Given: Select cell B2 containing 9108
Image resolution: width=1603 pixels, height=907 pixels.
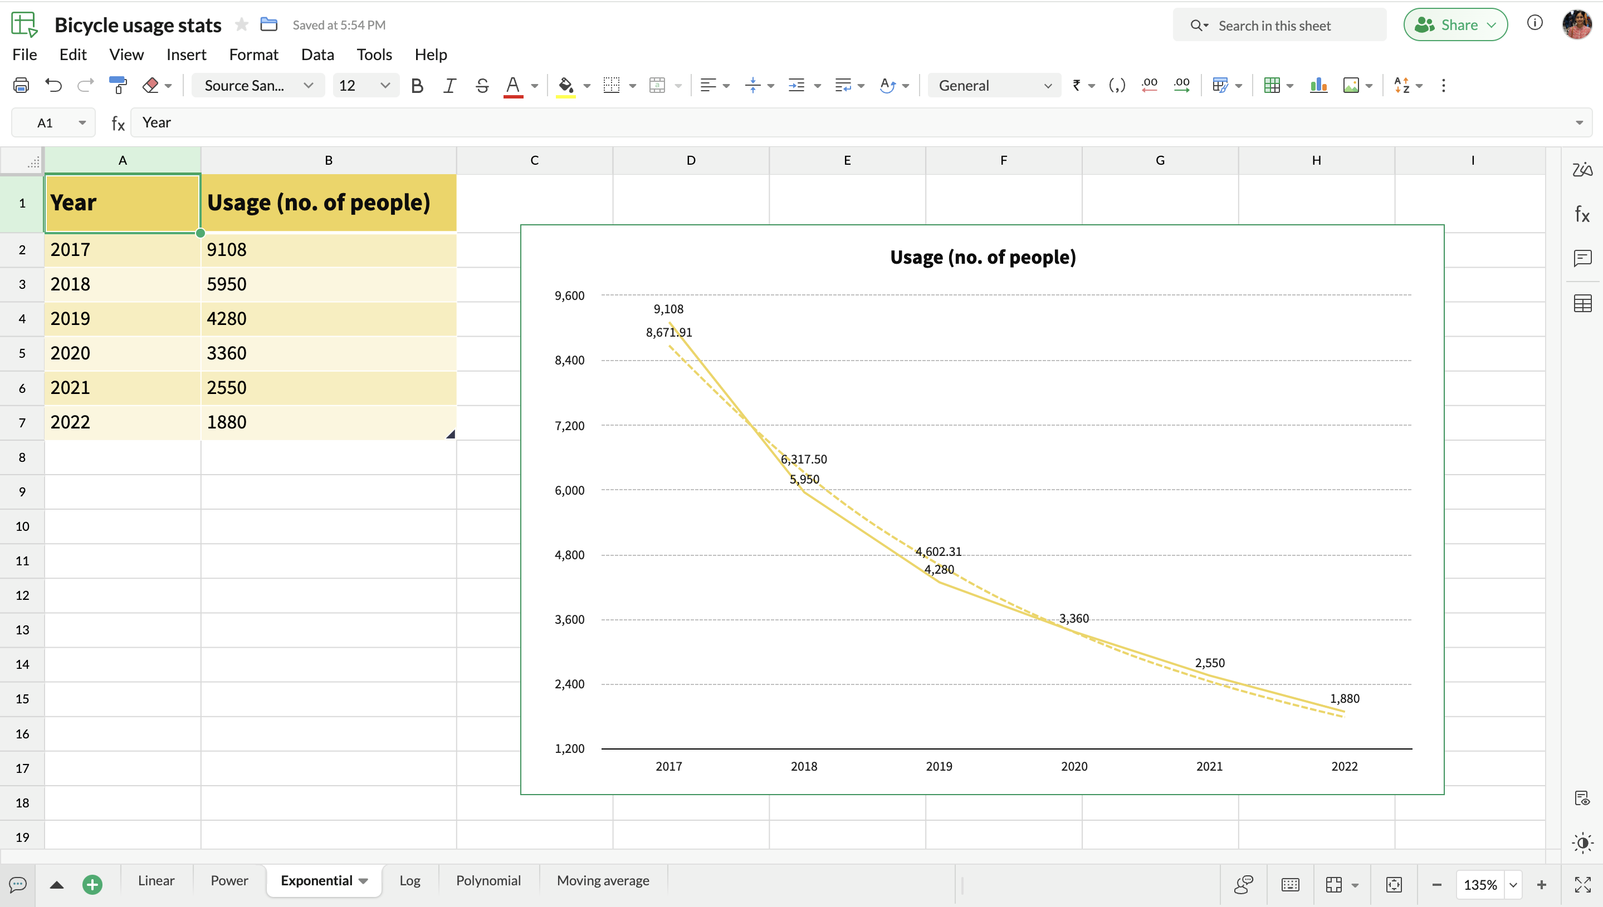Looking at the screenshot, I should [329, 249].
